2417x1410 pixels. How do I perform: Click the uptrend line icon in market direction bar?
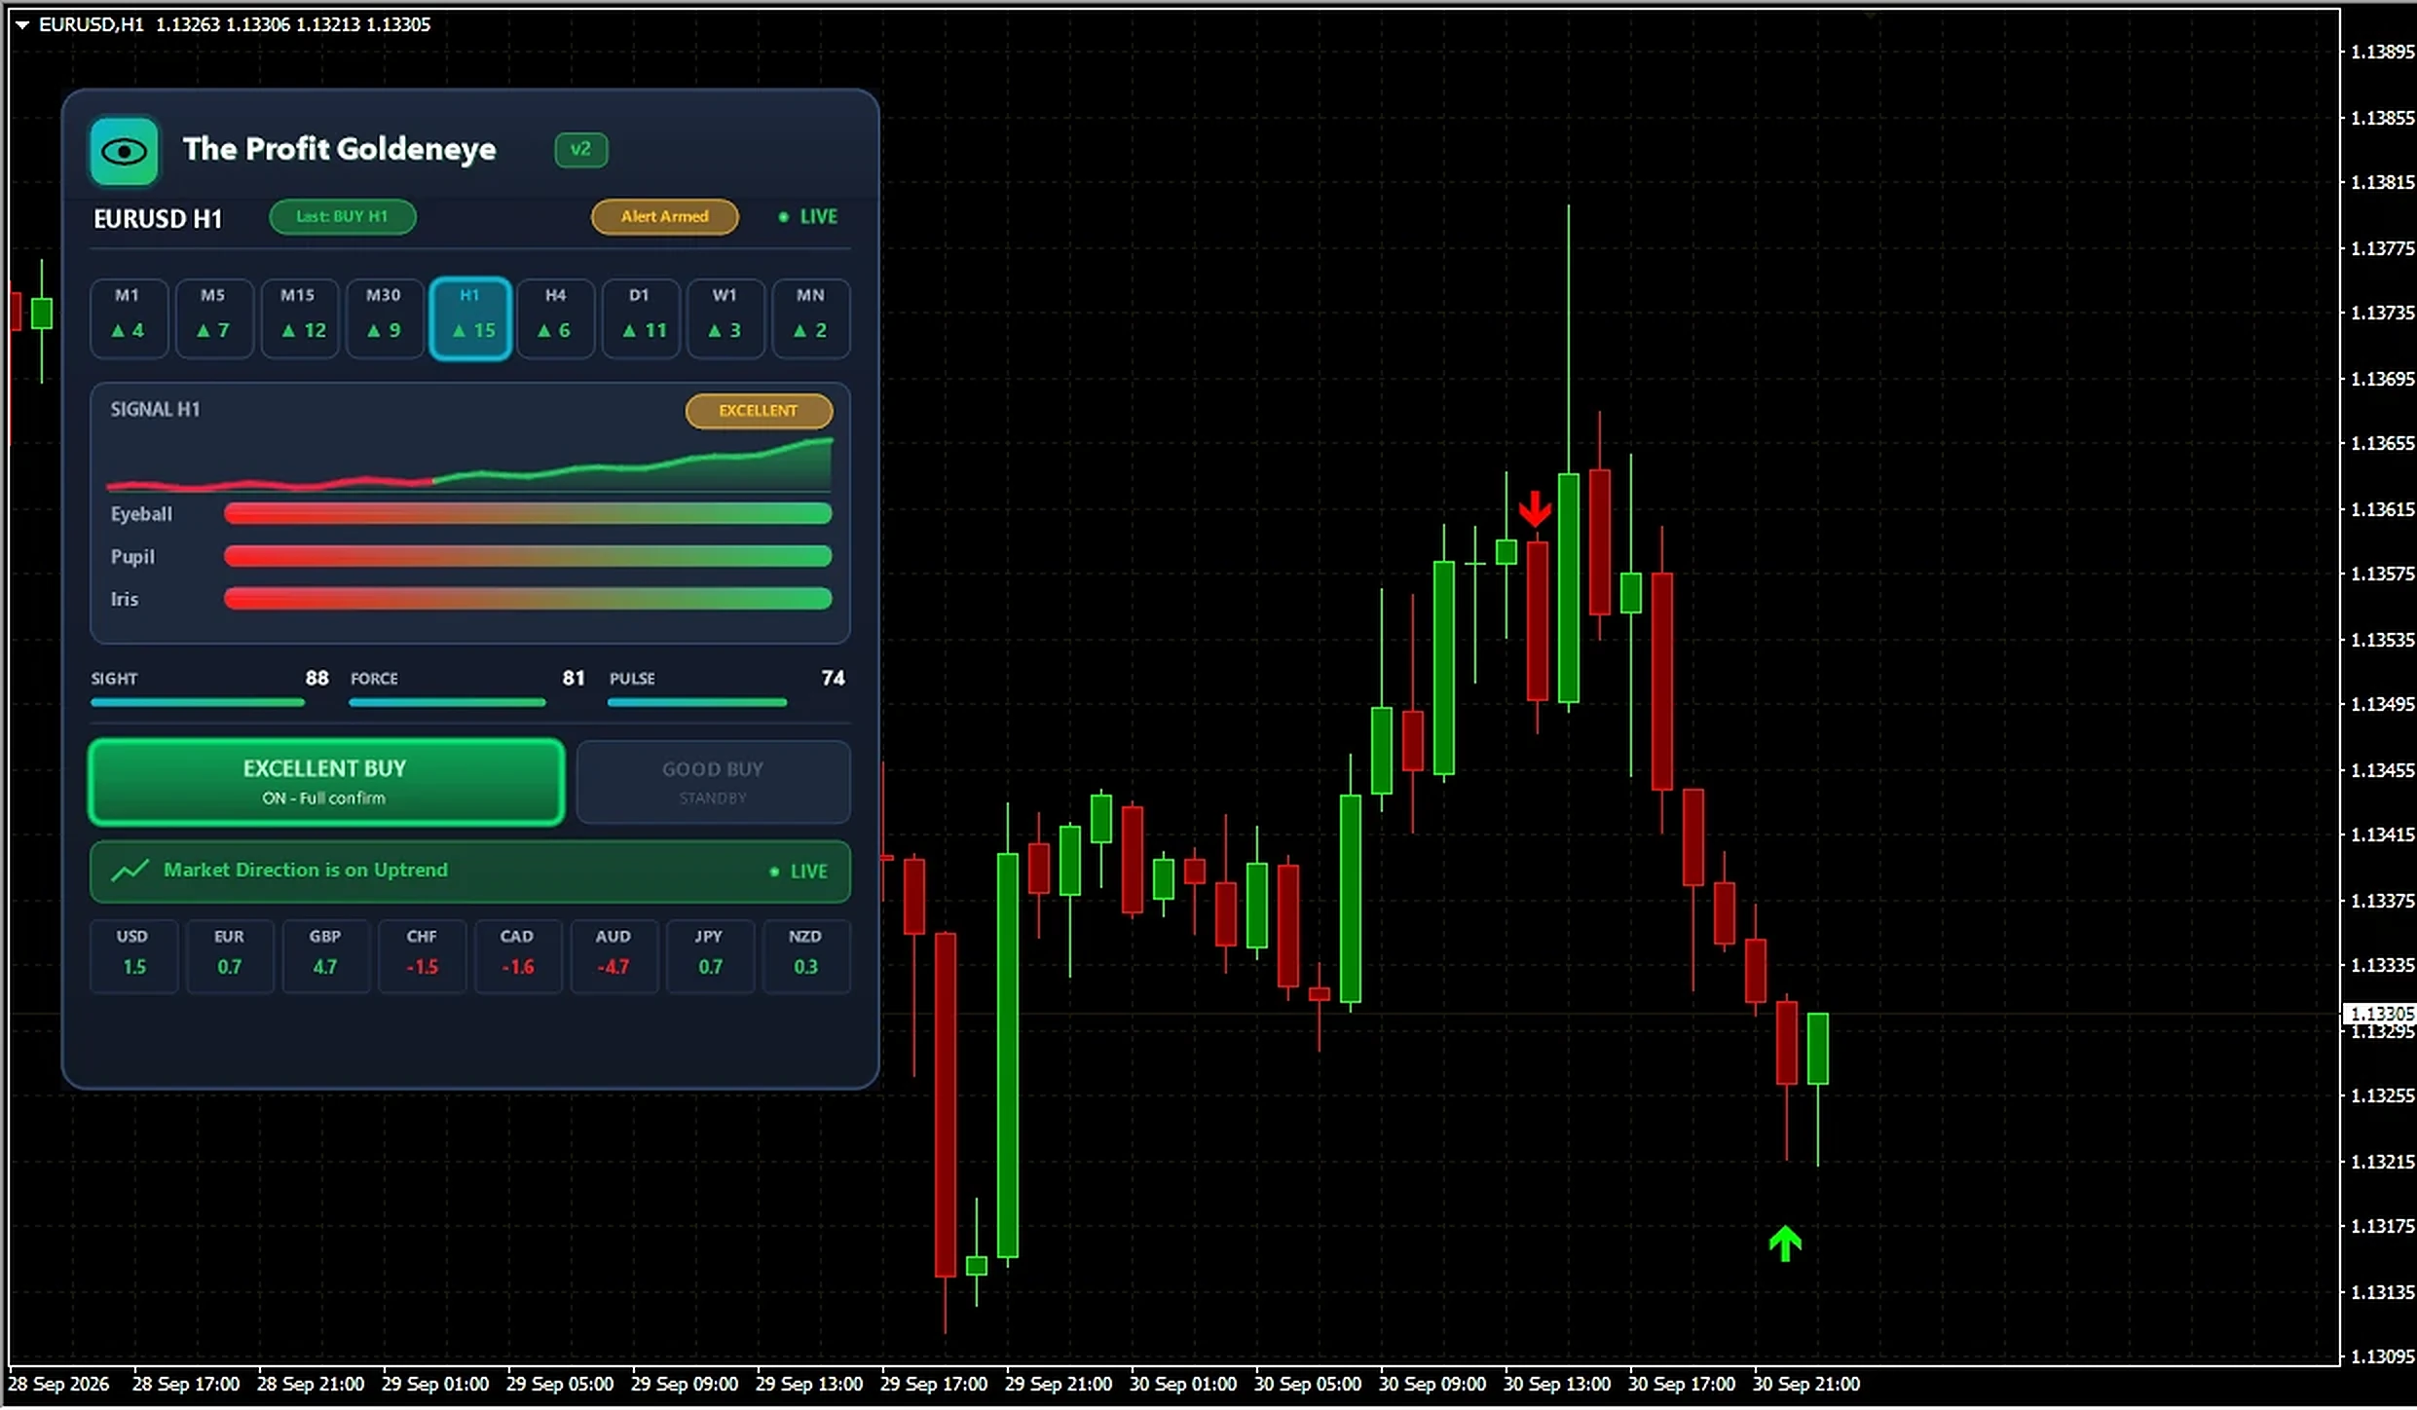pyautogui.click(x=130, y=871)
